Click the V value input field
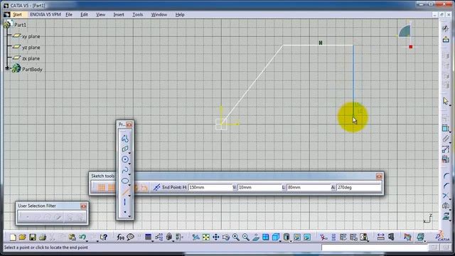455x256 pixels. [x=259, y=188]
